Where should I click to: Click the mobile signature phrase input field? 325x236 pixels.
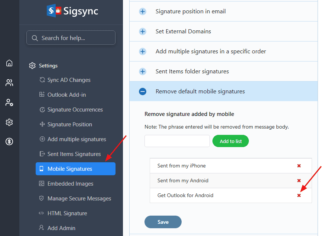(177, 141)
